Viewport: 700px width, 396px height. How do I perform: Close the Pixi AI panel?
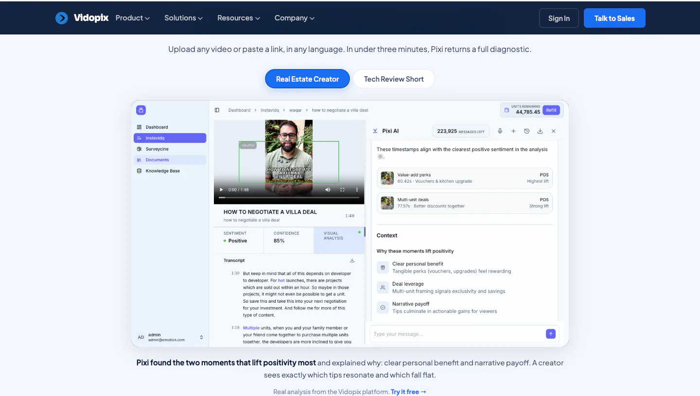(x=554, y=131)
